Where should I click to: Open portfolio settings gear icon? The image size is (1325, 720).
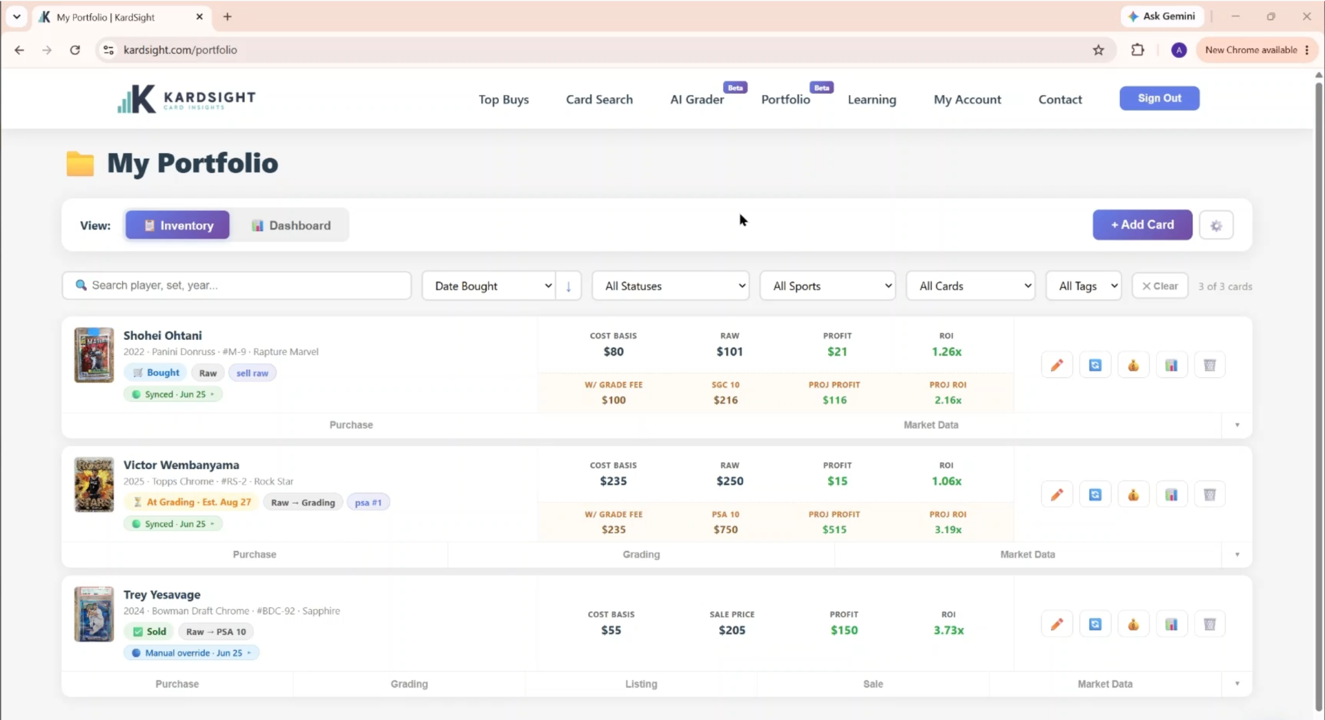point(1216,226)
